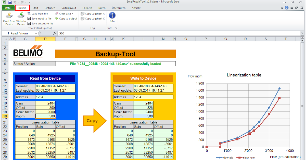
Task: Click the Backup-Tool orange title banner
Action: tap(116, 54)
